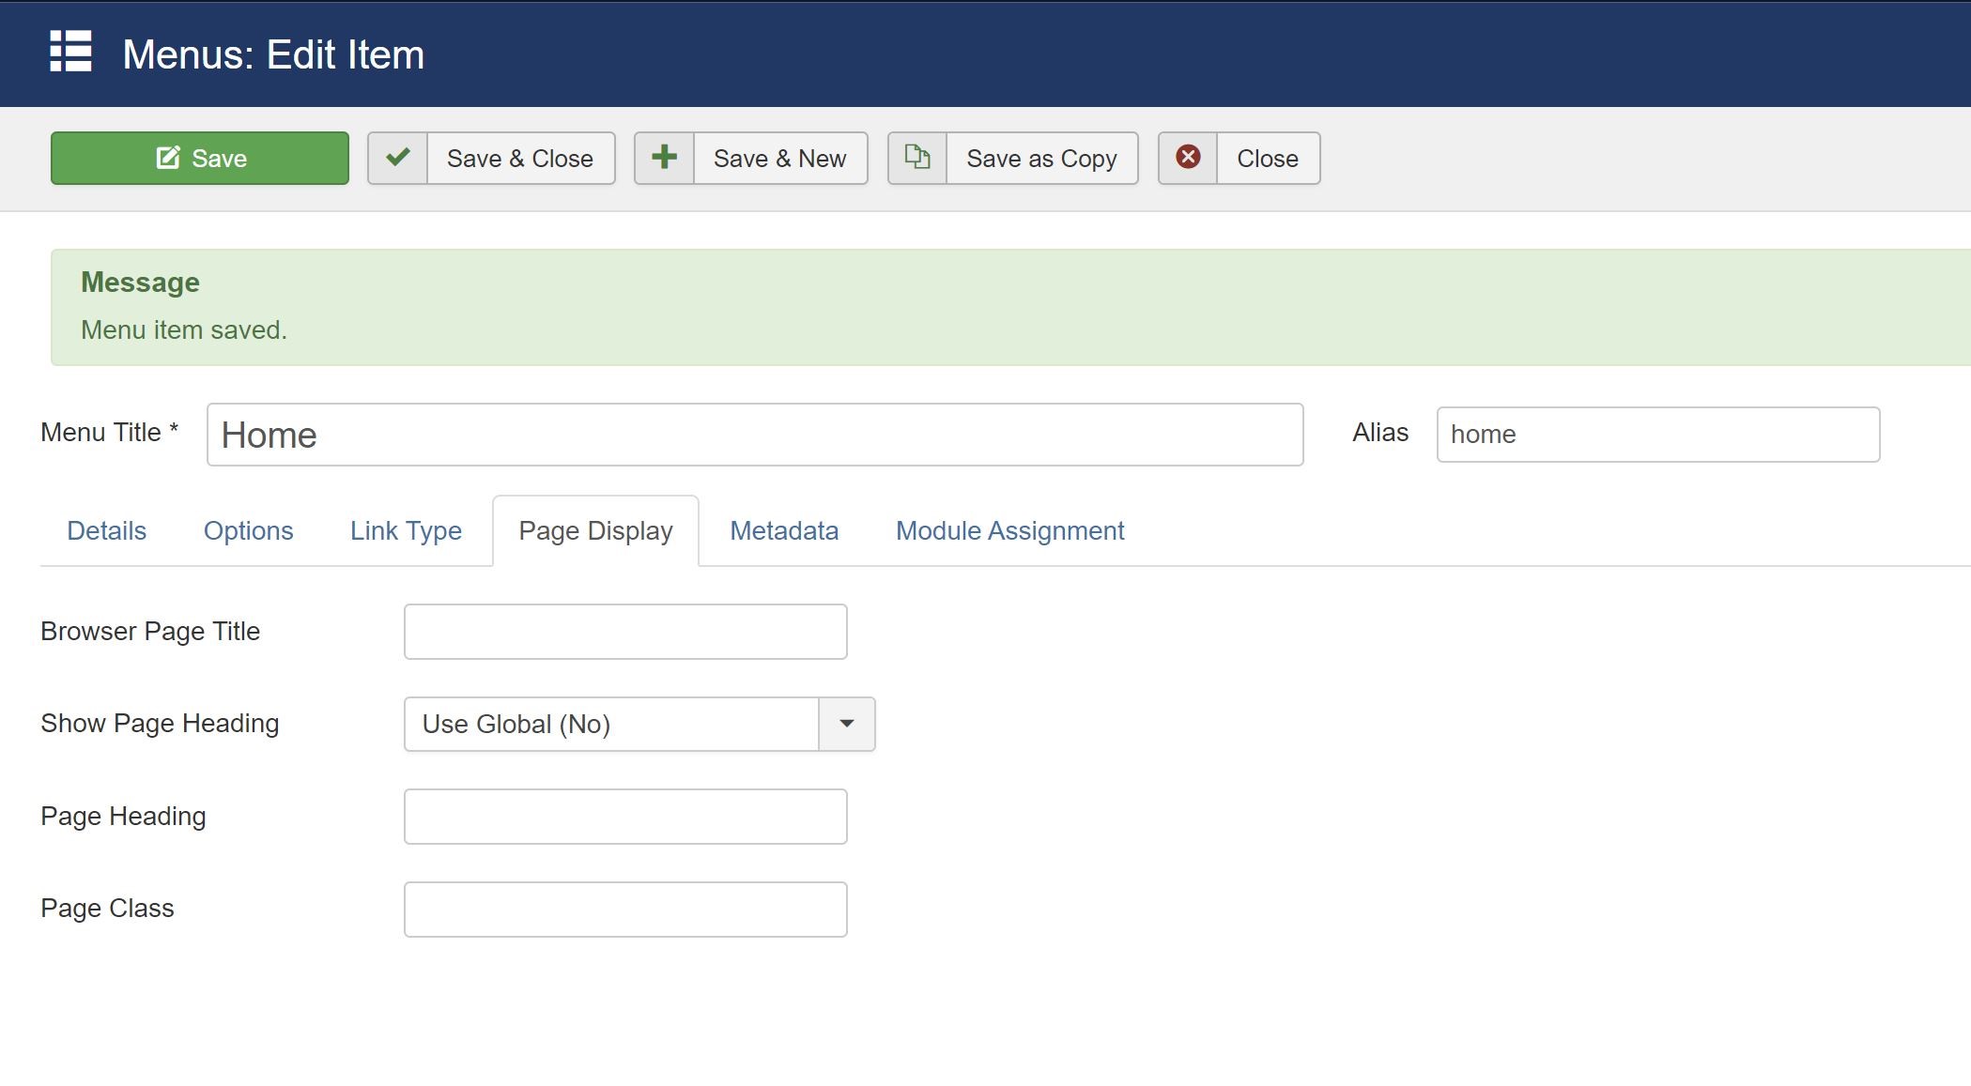The height and width of the screenshot is (1086, 1971).
Task: Reselect the Page Display tab
Action: click(595, 530)
